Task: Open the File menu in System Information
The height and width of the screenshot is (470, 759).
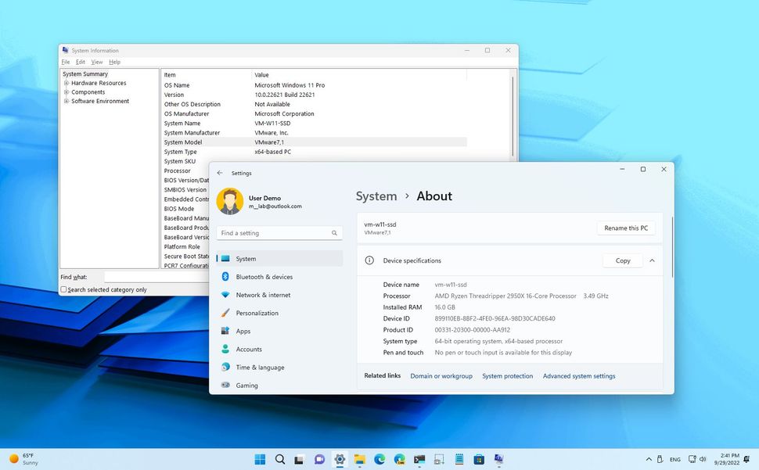Action: tap(66, 61)
